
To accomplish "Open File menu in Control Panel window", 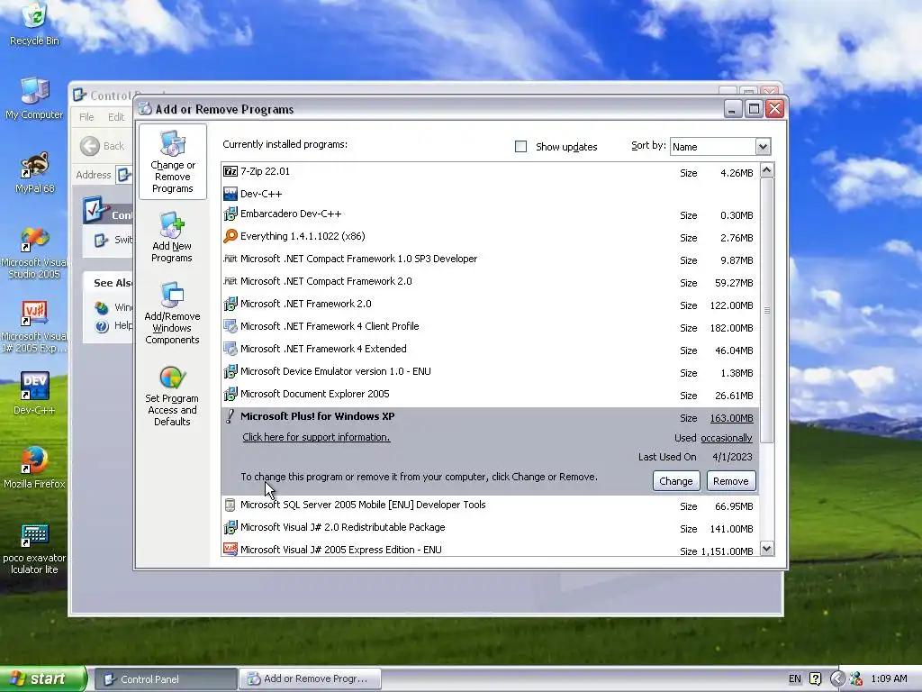I will coord(86,117).
